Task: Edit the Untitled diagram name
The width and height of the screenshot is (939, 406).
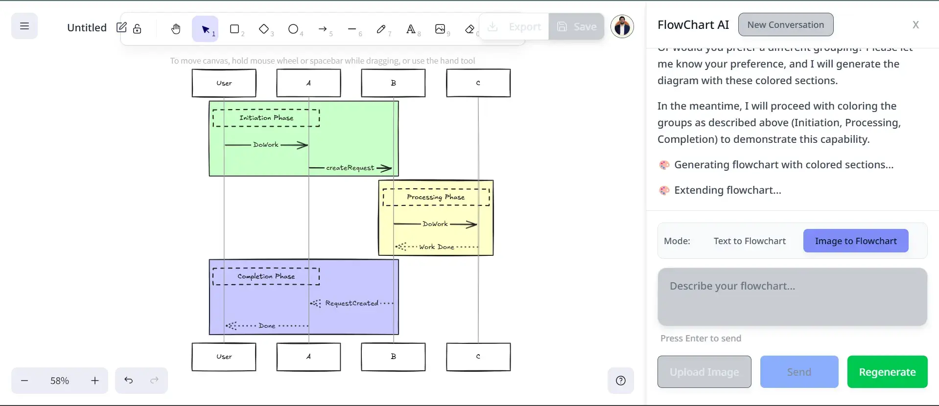Action: point(121,27)
